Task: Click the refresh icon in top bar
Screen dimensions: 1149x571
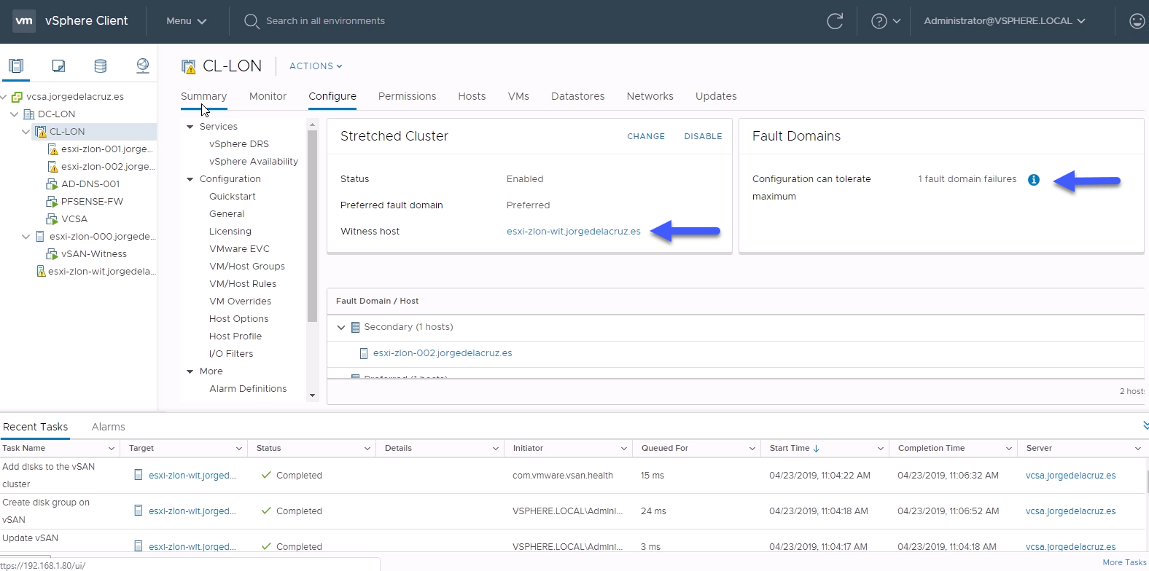Action: pos(835,21)
